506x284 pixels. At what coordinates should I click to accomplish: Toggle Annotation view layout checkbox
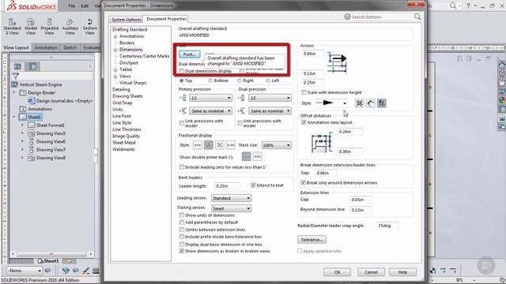coord(304,122)
